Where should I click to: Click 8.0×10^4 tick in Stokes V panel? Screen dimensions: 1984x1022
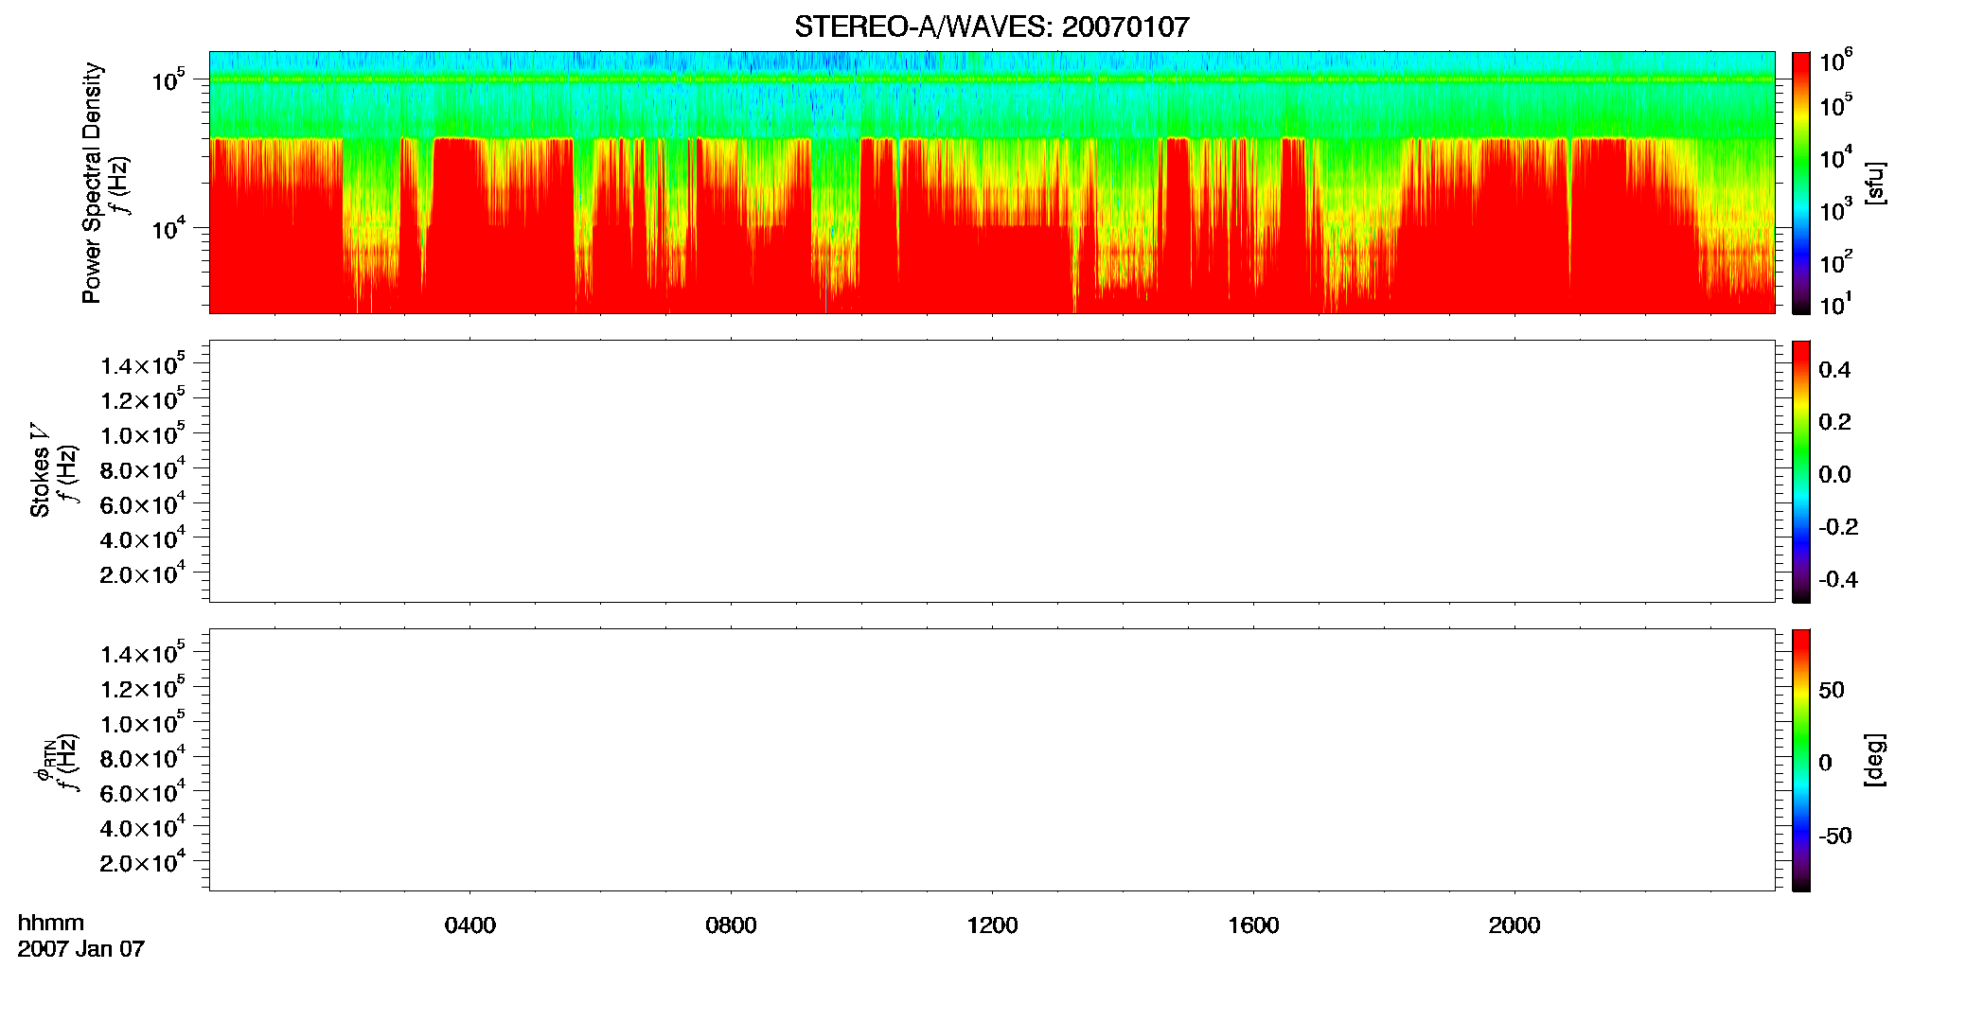tap(143, 469)
